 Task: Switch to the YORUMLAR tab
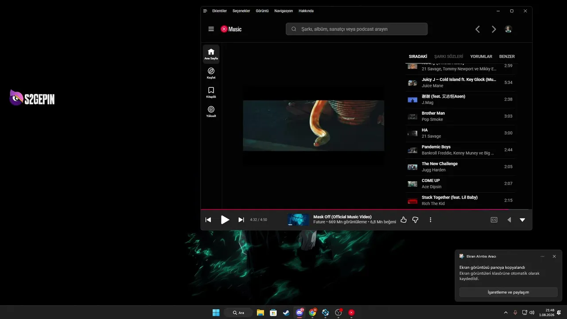point(481,57)
